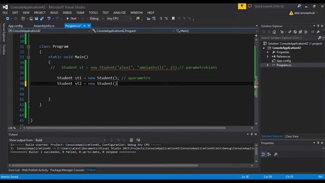Open the WINDOW menu
The height and width of the screenshot is (183, 325).
tap(137, 13)
